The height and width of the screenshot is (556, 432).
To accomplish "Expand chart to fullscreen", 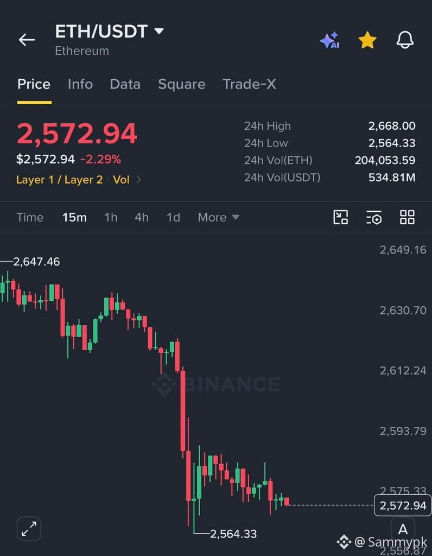I will [29, 529].
